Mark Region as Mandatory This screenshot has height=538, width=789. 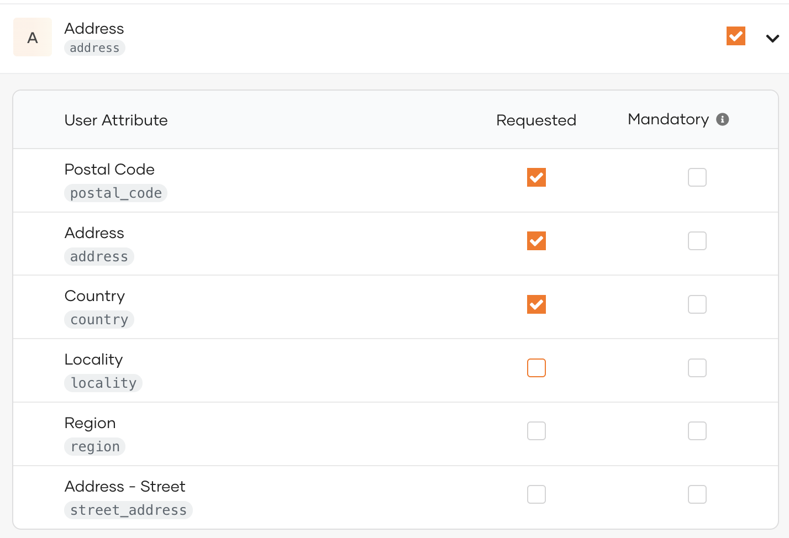[x=697, y=431]
